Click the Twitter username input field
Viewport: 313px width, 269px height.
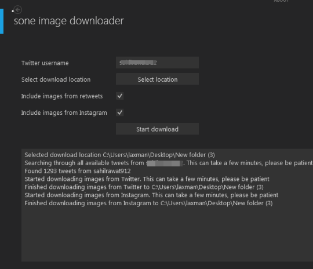157,63
